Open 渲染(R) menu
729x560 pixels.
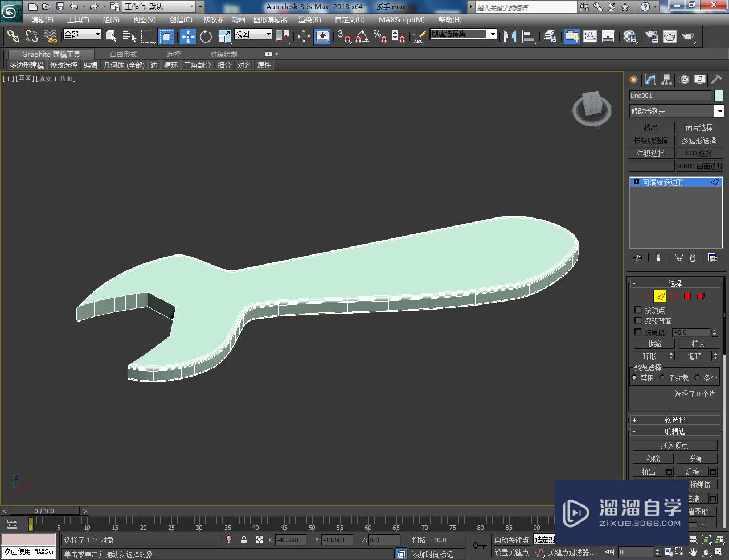click(309, 20)
